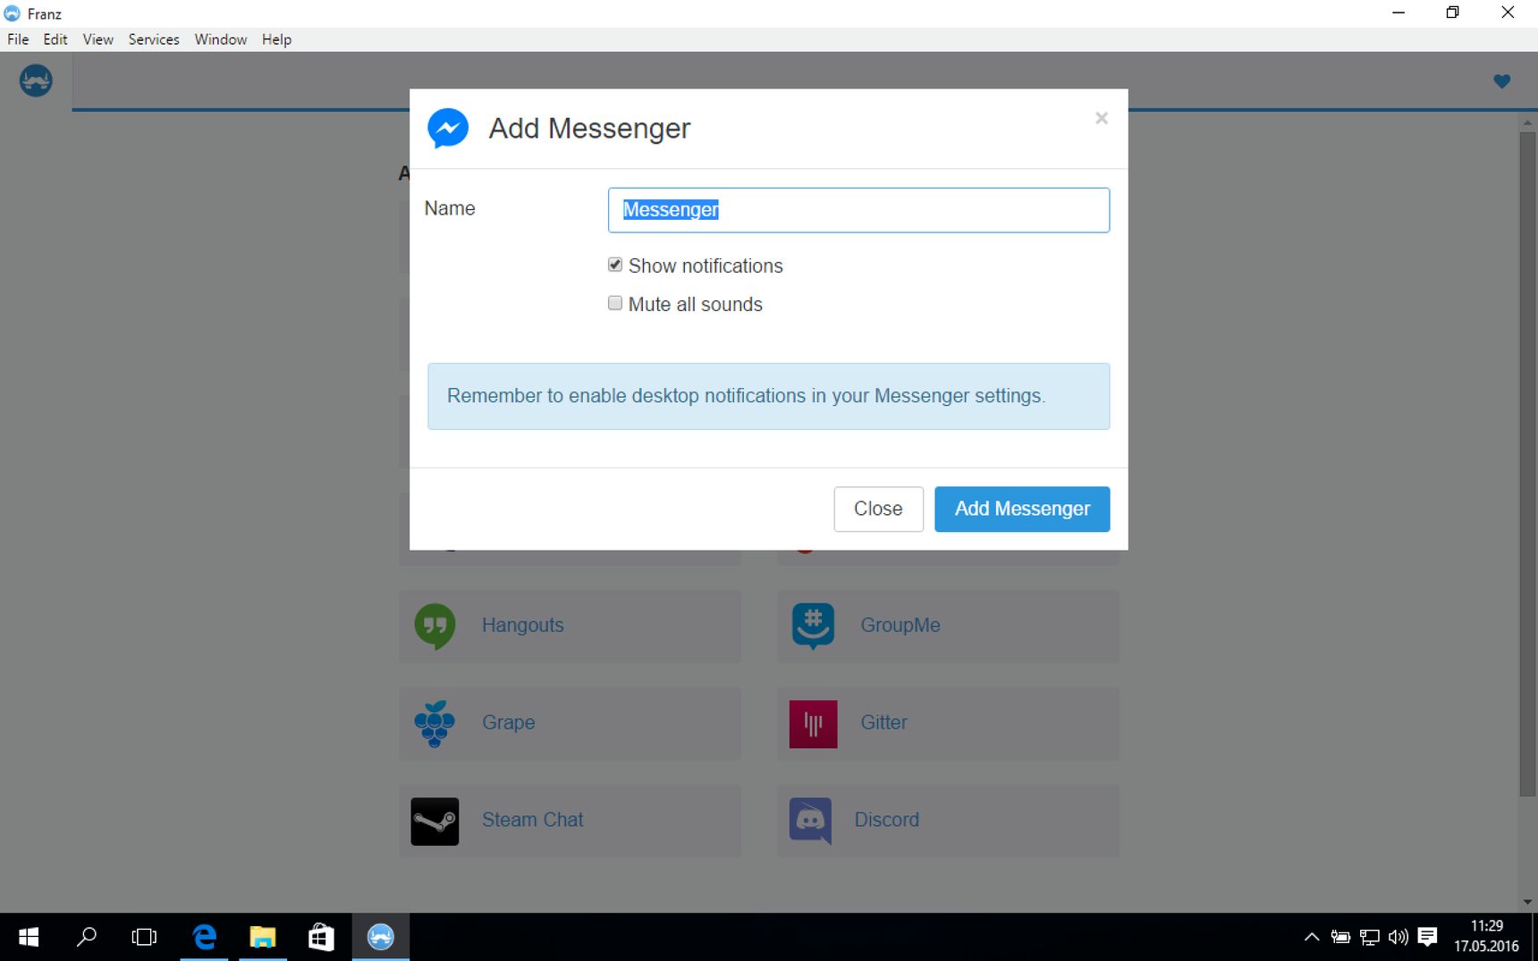Click the Franz taskbar icon
The height and width of the screenshot is (961, 1538).
(381, 937)
